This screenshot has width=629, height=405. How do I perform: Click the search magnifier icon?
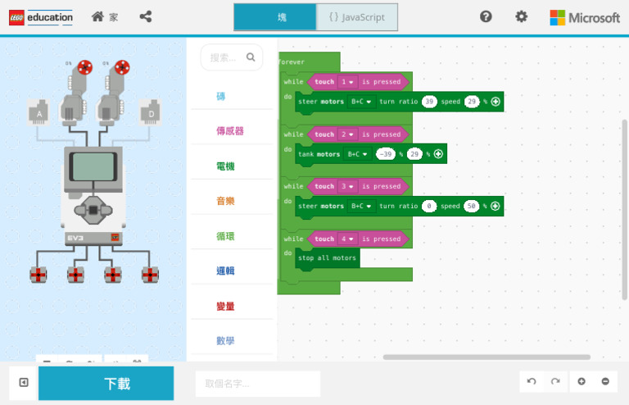[x=251, y=57]
